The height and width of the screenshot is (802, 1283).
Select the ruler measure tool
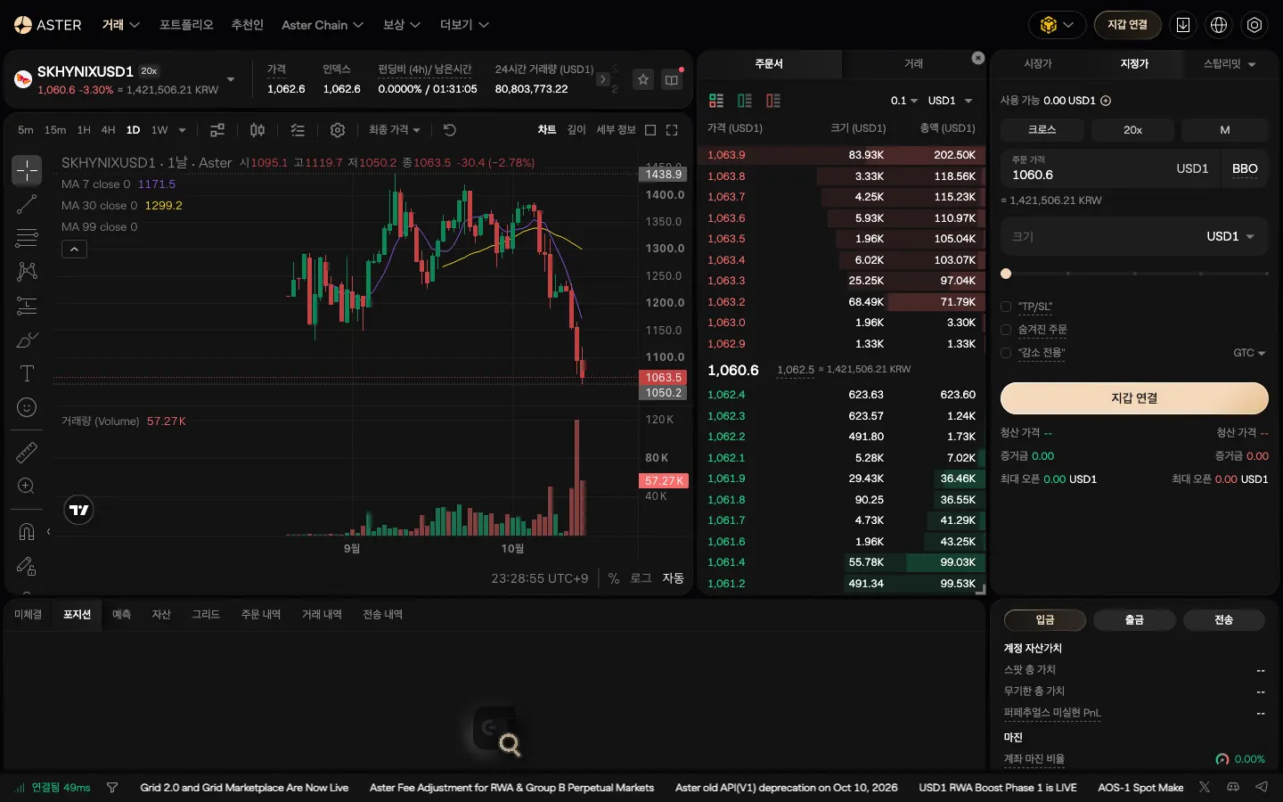coord(27,452)
